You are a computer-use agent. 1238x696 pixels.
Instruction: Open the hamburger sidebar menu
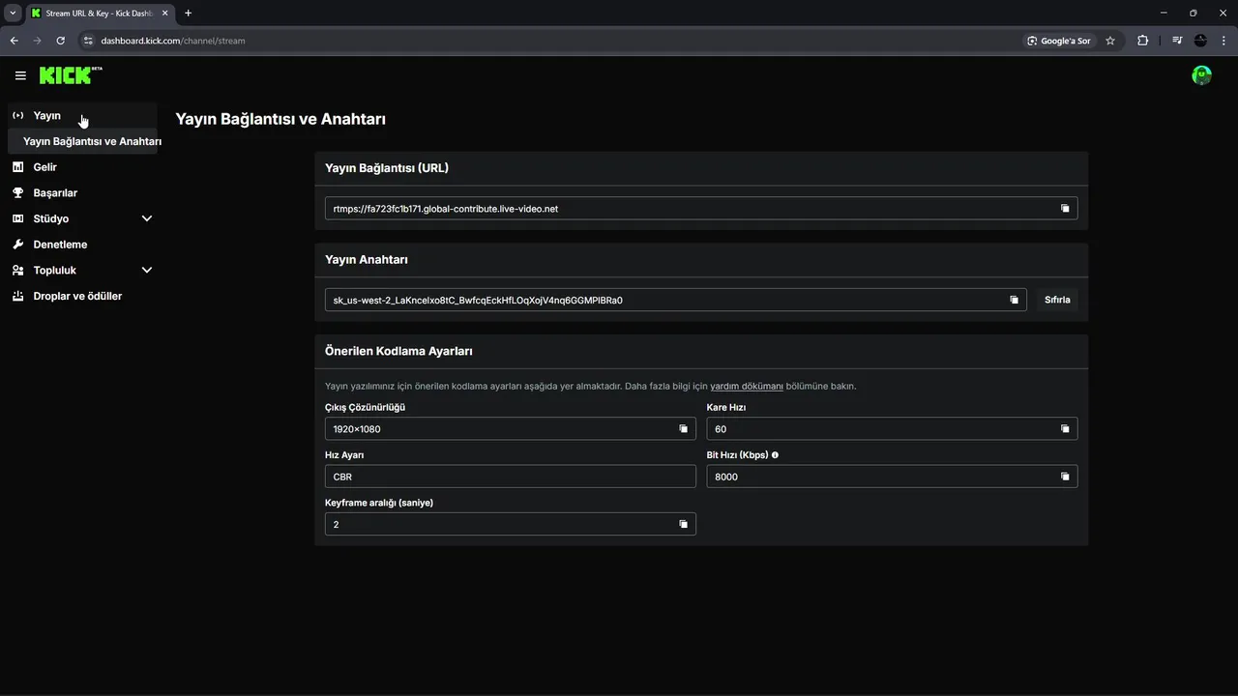tap(20, 75)
